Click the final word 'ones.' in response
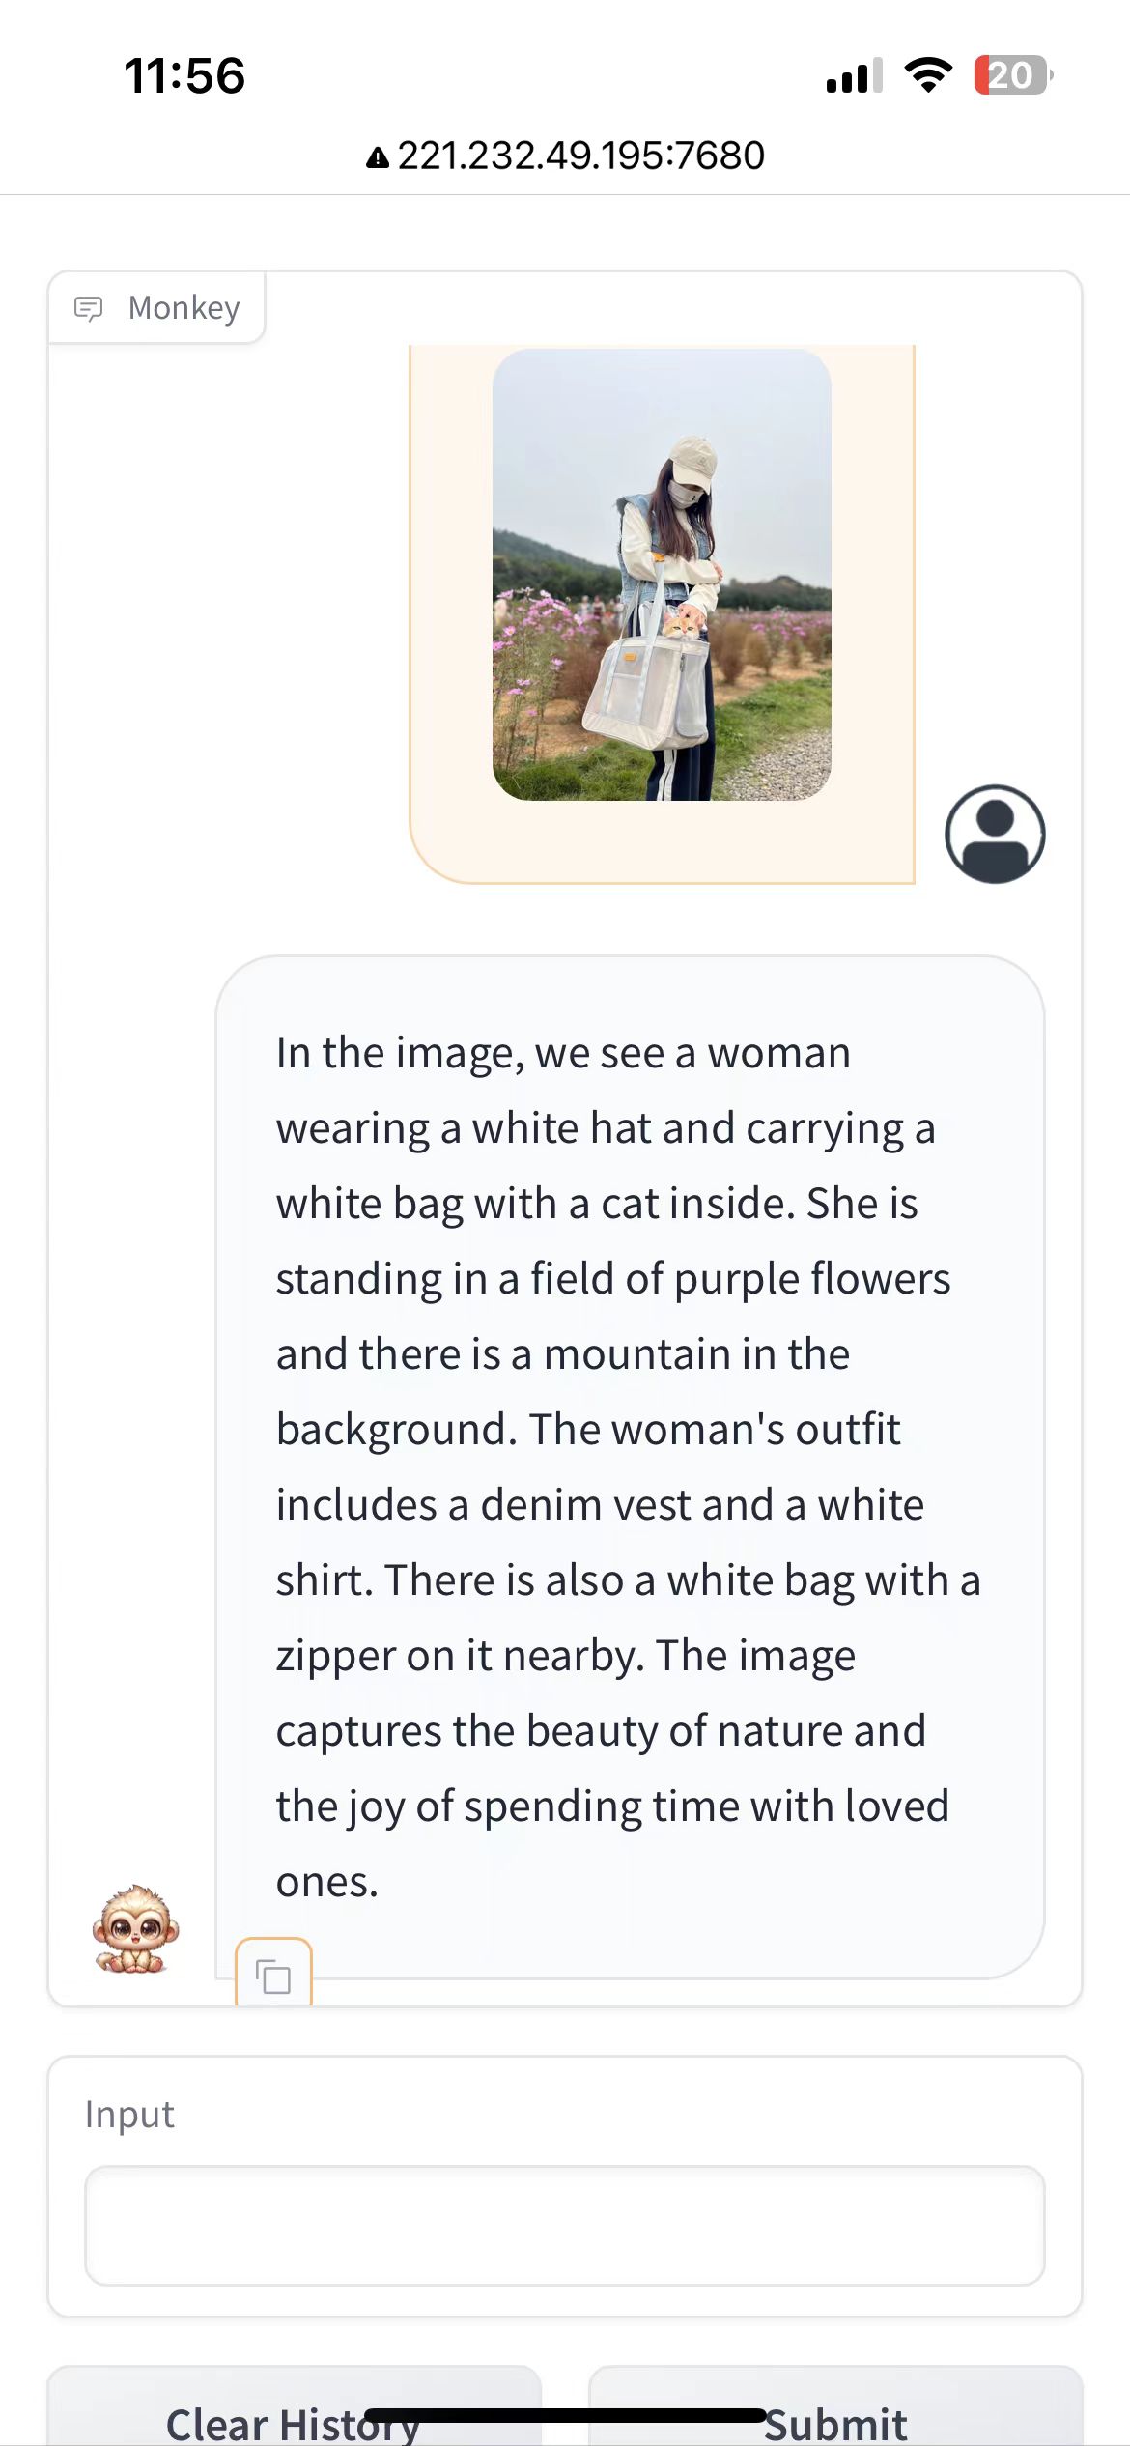 (327, 1882)
